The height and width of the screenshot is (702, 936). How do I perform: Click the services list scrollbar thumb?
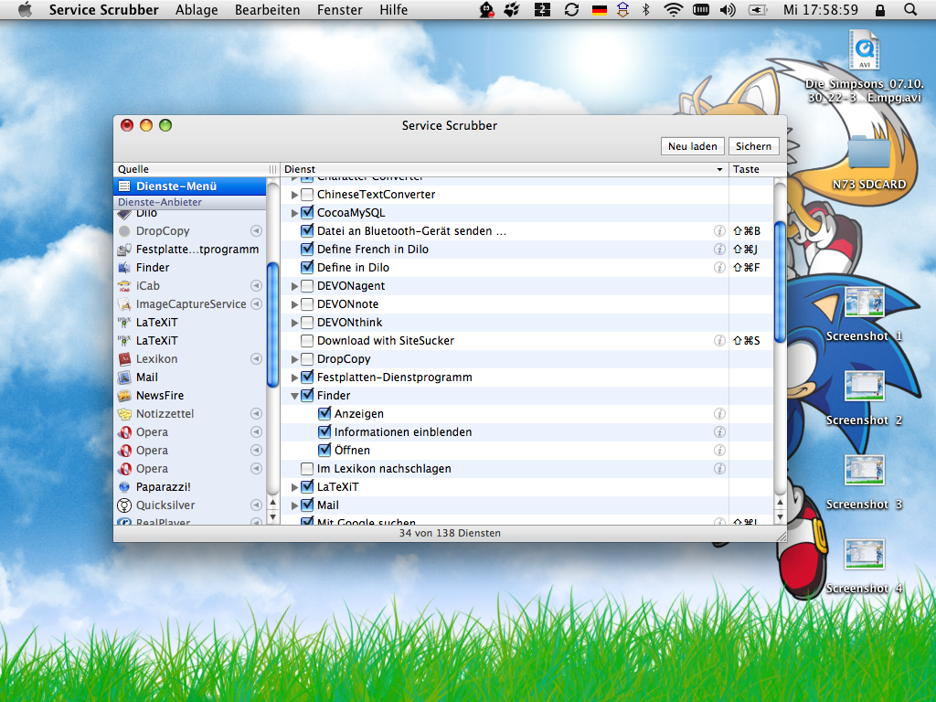780,282
